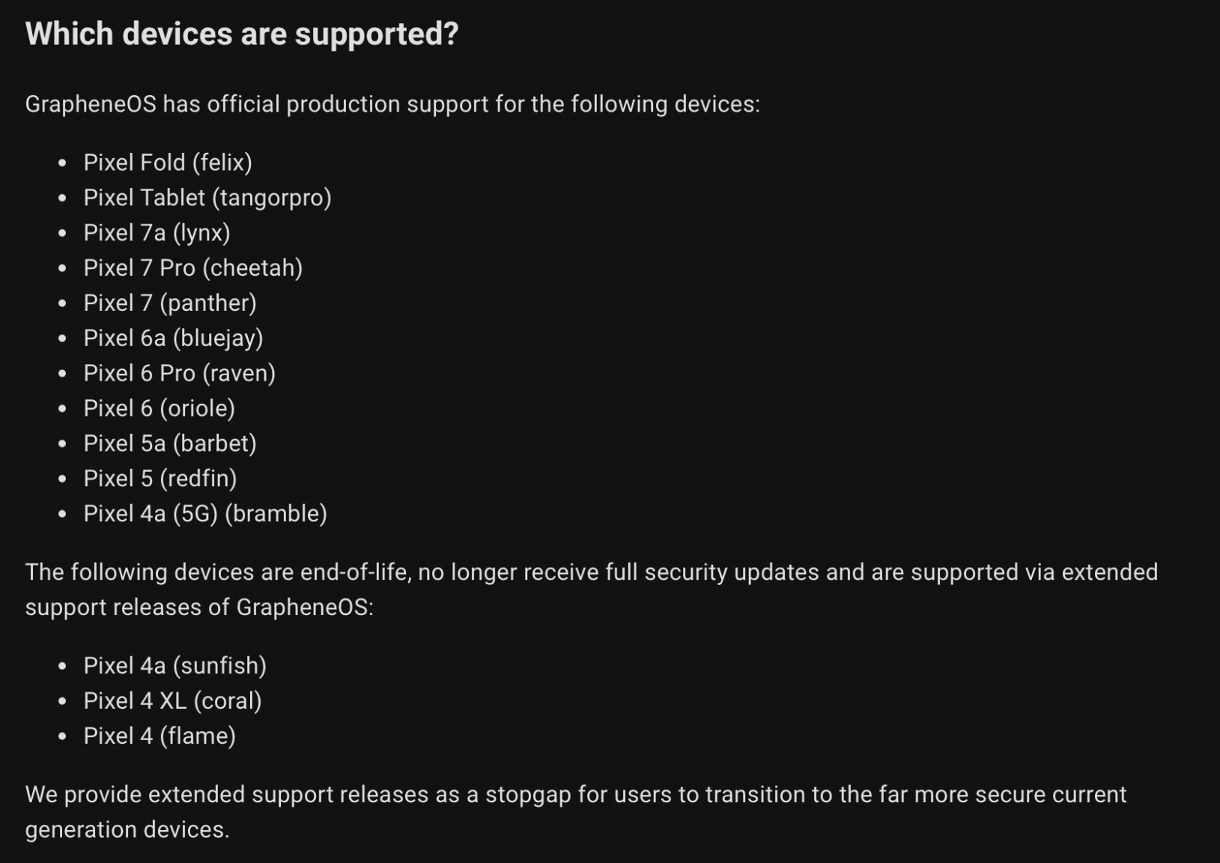Click the Pixel 6a (bluejay) entry
Viewport: 1220px width, 863px height.
tap(173, 339)
